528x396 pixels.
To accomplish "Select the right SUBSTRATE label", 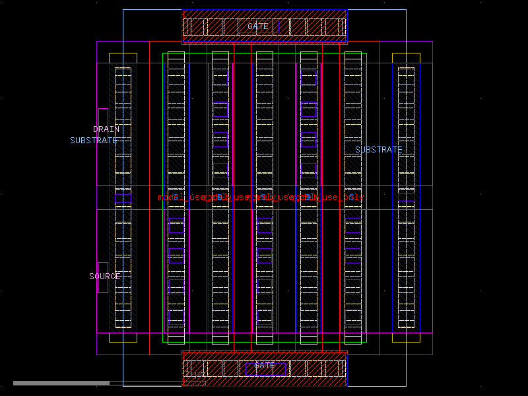I will click(379, 149).
